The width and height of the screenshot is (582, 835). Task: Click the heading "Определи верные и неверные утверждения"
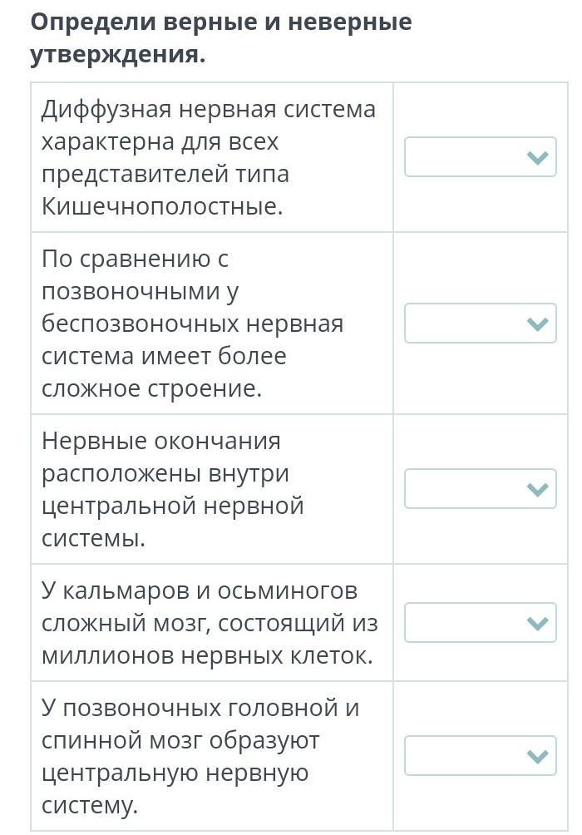tap(221, 38)
